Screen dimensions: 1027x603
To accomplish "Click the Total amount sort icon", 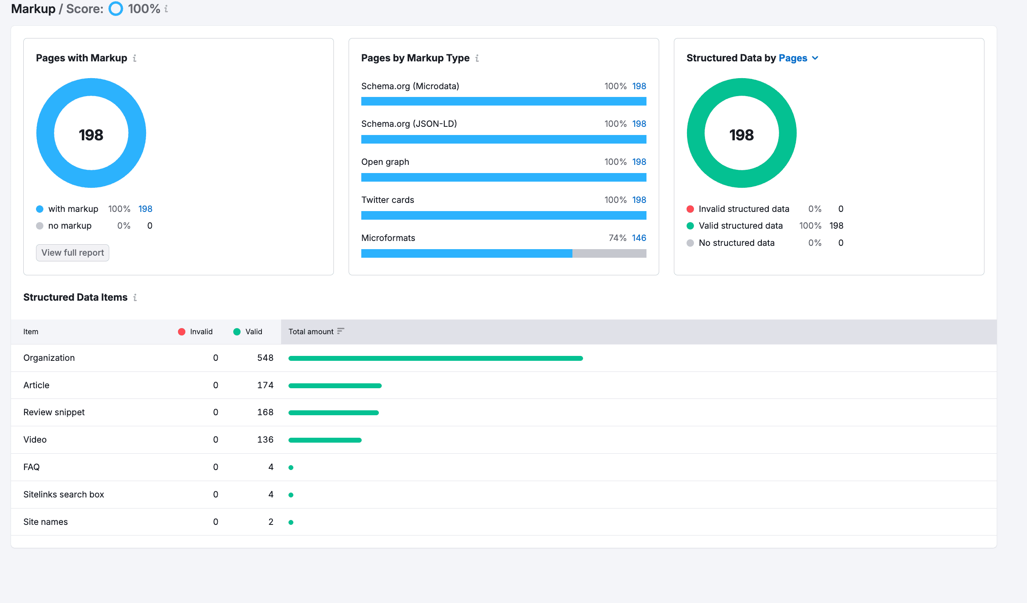I will (341, 331).
